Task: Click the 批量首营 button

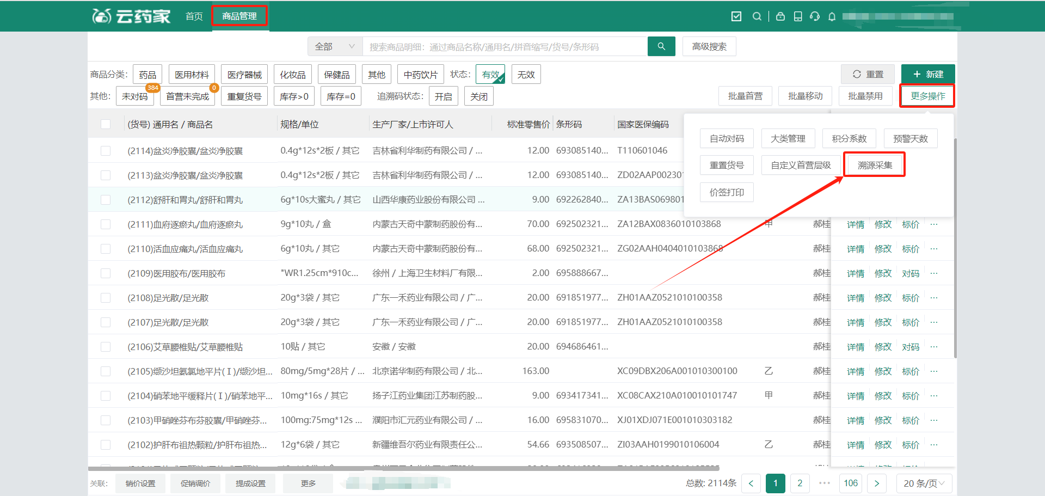Action: coord(745,96)
